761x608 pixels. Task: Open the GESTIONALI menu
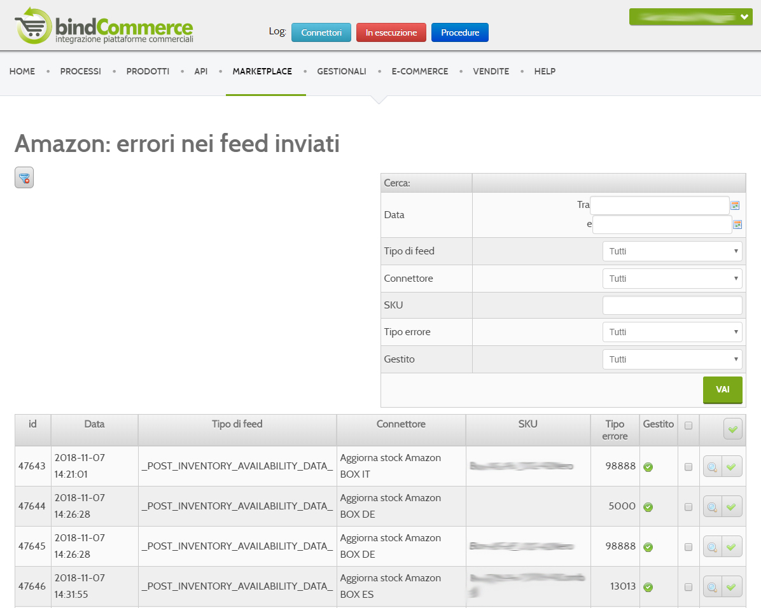(x=342, y=71)
